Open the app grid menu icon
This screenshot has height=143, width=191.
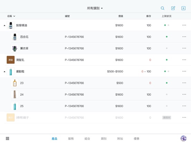[7, 139]
